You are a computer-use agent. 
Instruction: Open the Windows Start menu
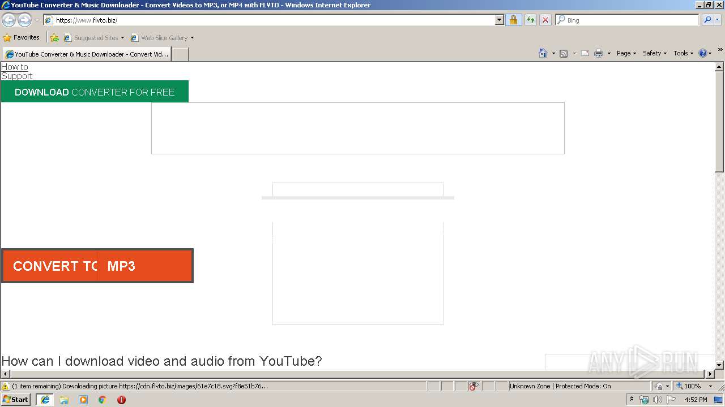pos(16,400)
